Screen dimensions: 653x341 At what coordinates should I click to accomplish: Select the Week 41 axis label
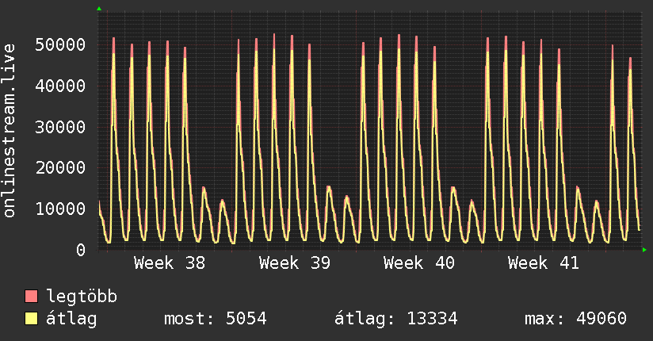[544, 263]
